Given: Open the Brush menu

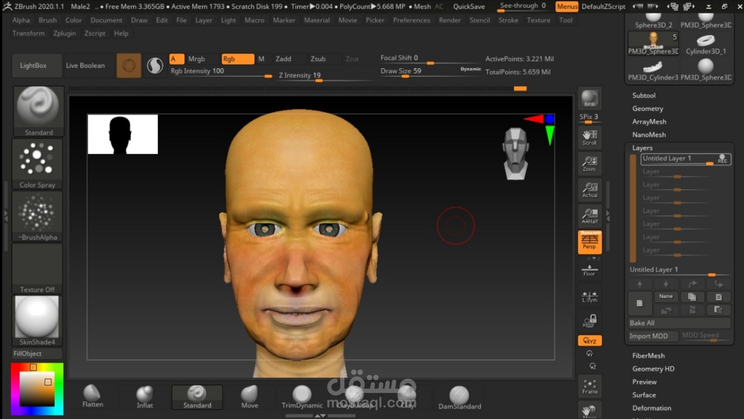Looking at the screenshot, I should (47, 20).
